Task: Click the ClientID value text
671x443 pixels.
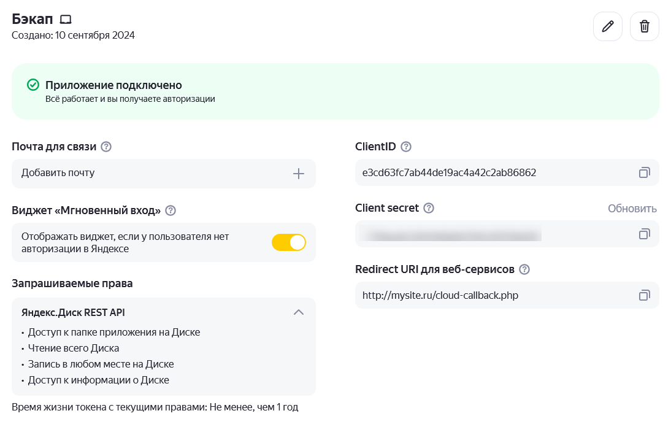Action: tap(449, 173)
